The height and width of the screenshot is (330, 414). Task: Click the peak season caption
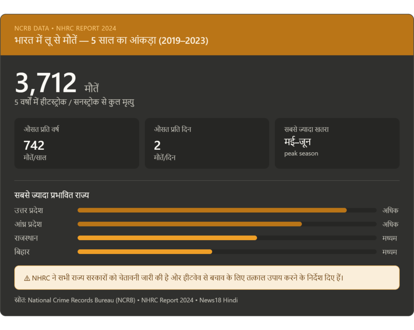click(x=301, y=153)
